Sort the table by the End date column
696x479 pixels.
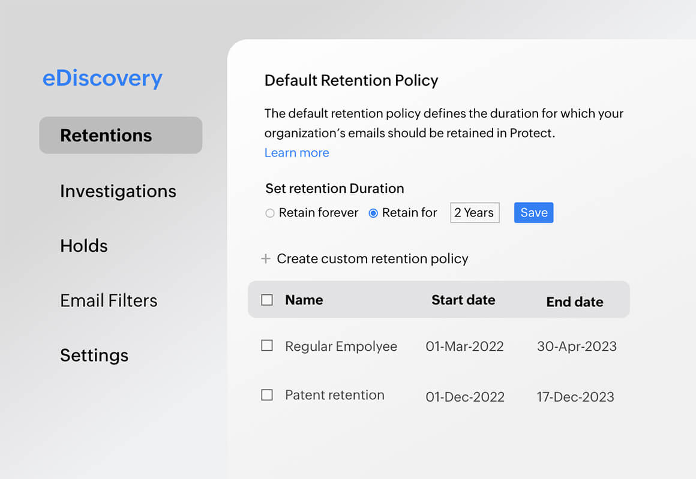[x=575, y=302]
